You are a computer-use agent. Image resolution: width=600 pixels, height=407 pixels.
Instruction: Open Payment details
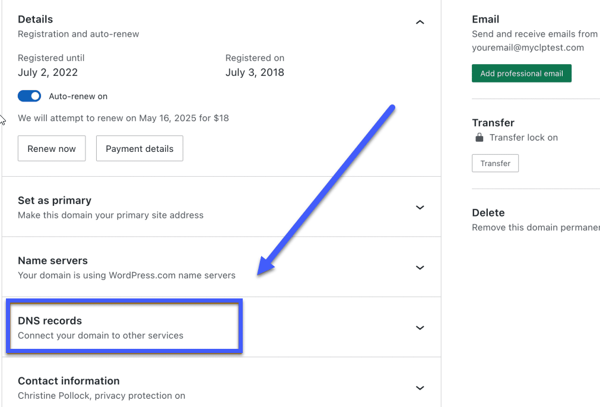tap(139, 149)
